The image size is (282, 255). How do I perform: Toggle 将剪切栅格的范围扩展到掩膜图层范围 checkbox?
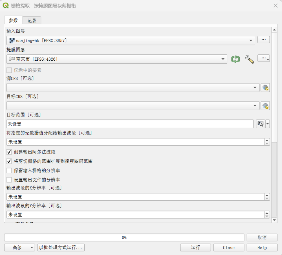point(9,161)
